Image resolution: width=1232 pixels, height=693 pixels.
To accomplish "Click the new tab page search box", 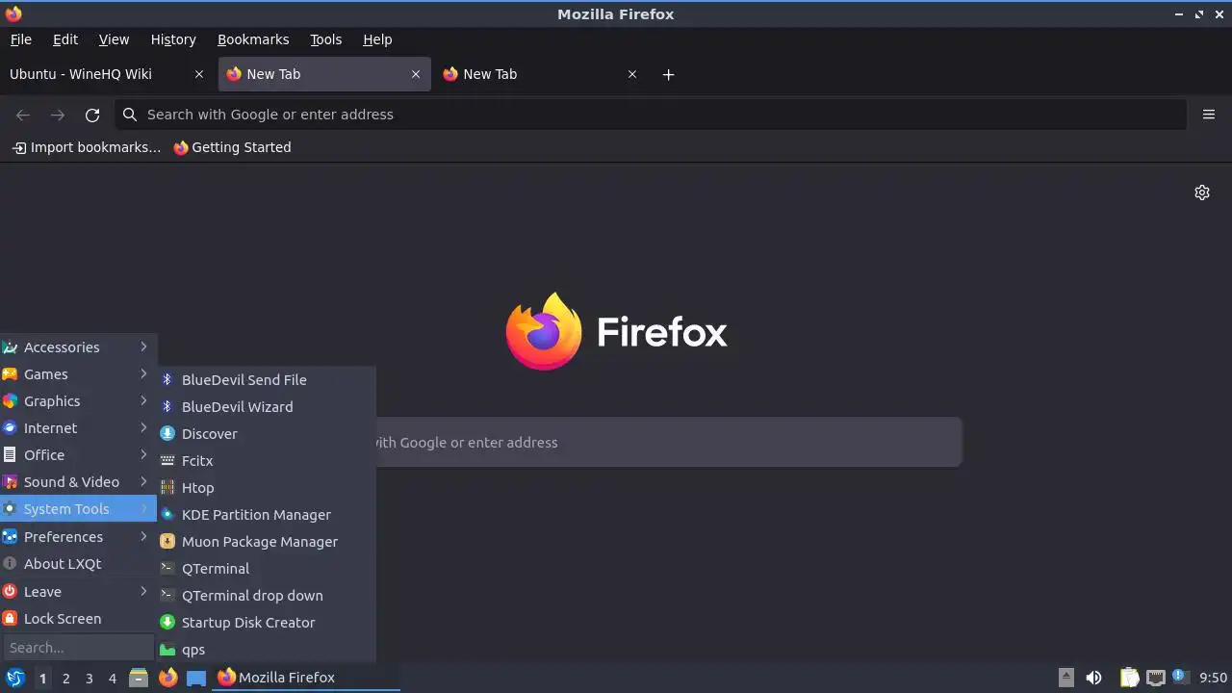I will click(669, 443).
